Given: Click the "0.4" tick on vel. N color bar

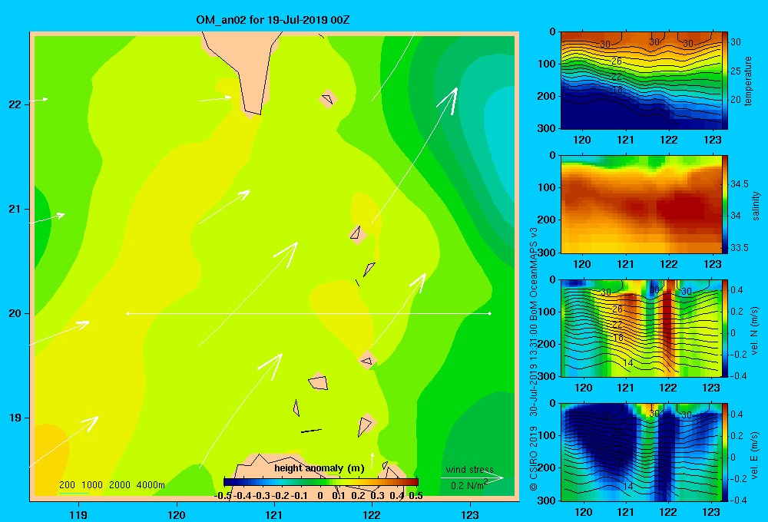Looking at the screenshot, I should (x=737, y=290).
